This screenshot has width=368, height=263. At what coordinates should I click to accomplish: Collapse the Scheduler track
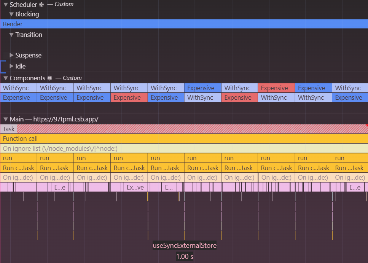pyautogui.click(x=5, y=5)
